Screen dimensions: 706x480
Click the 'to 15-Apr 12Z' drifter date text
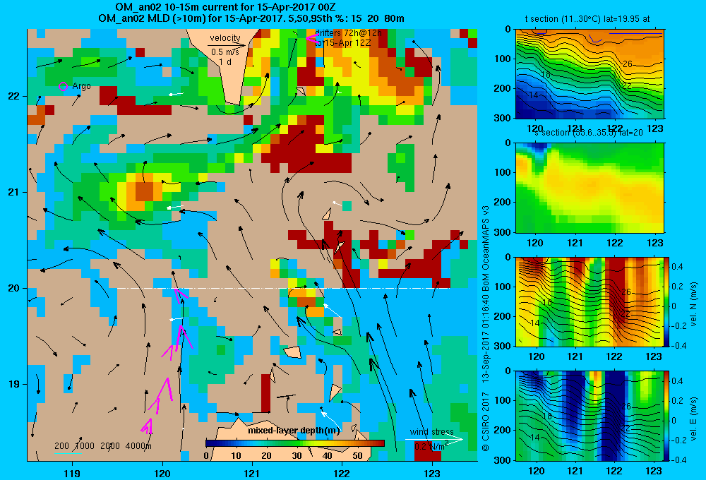343,43
